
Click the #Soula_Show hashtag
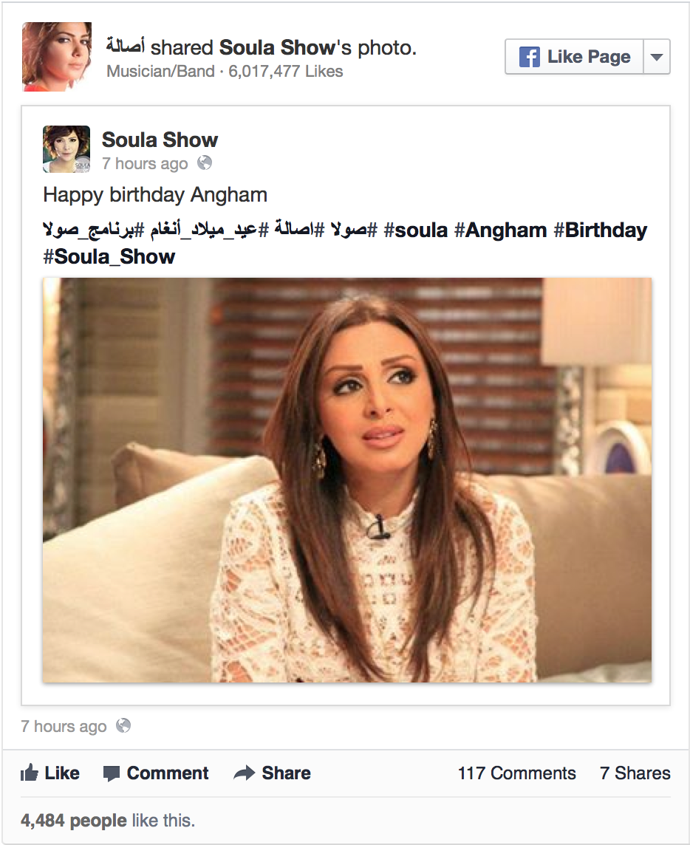point(109,257)
